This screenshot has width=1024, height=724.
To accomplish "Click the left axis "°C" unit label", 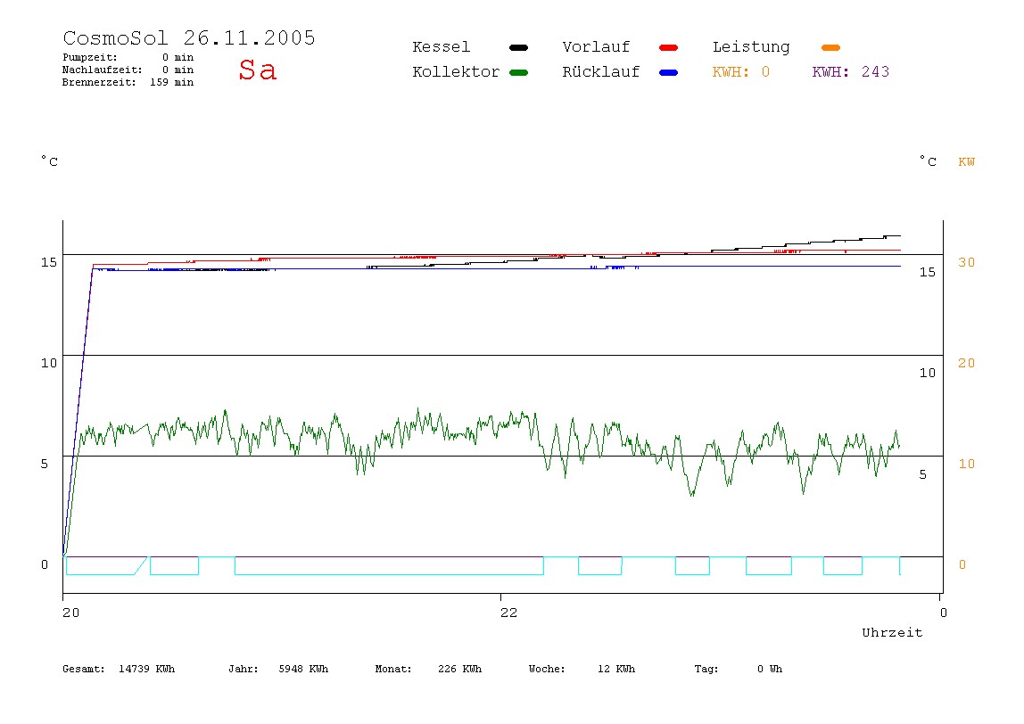I will pyautogui.click(x=50, y=161).
